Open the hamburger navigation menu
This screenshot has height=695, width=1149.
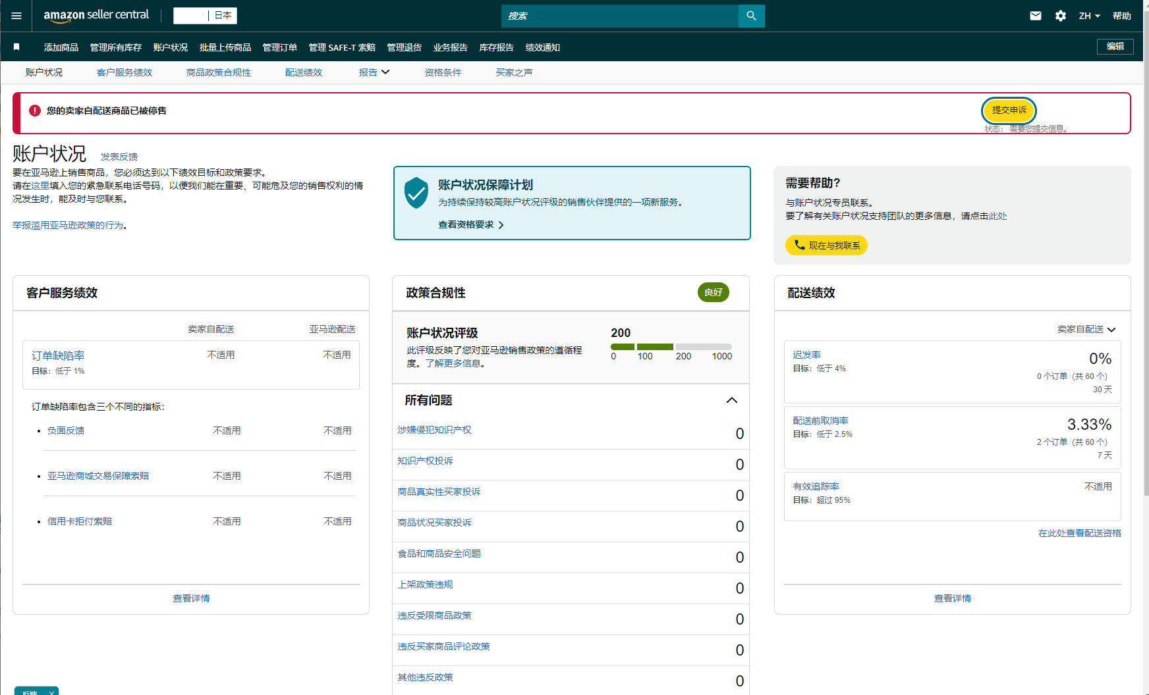coord(16,16)
